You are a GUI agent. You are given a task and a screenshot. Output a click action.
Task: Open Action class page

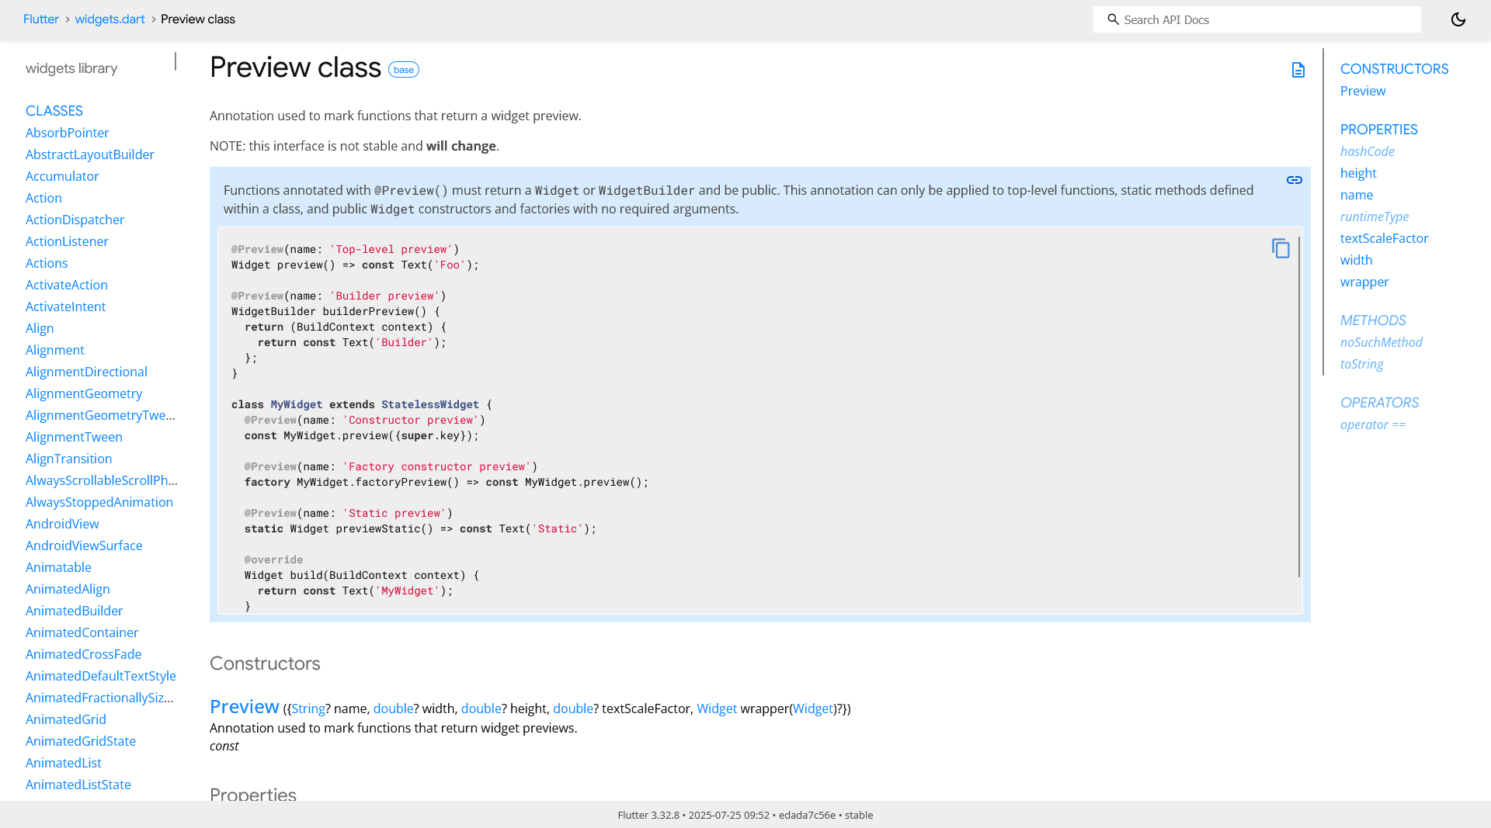click(43, 198)
